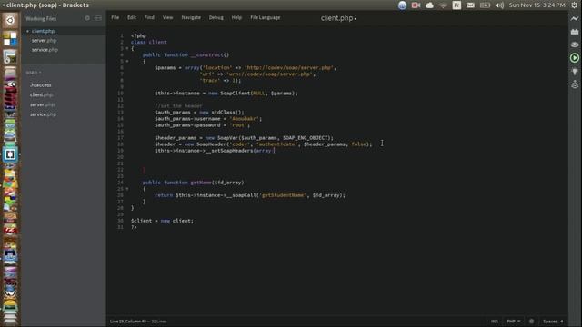Click the blue globe tray icon
The height and width of the screenshot is (327, 582).
tap(402, 5)
